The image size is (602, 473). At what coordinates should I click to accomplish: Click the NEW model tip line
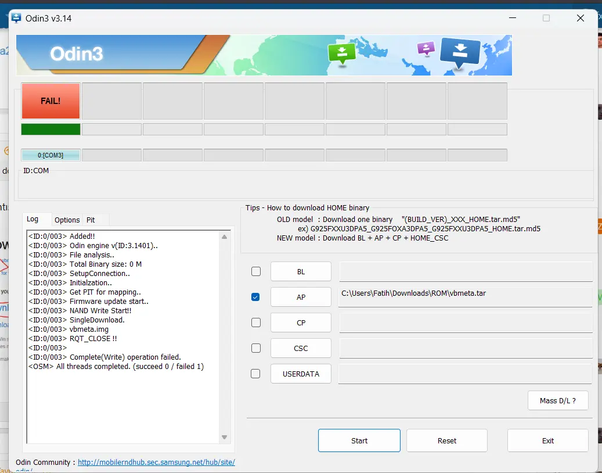(362, 238)
